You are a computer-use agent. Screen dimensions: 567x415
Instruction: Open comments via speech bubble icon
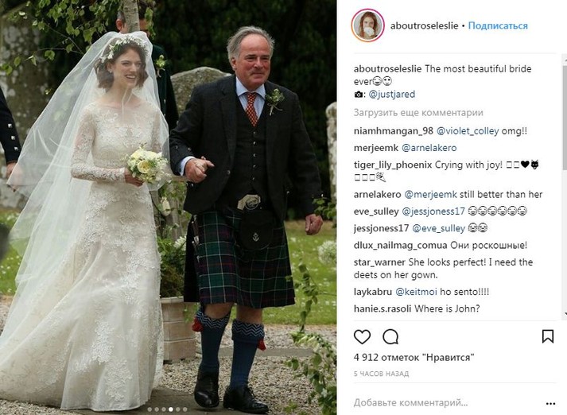pyautogui.click(x=390, y=336)
